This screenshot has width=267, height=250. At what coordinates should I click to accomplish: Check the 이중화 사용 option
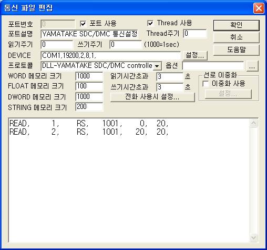(206, 84)
